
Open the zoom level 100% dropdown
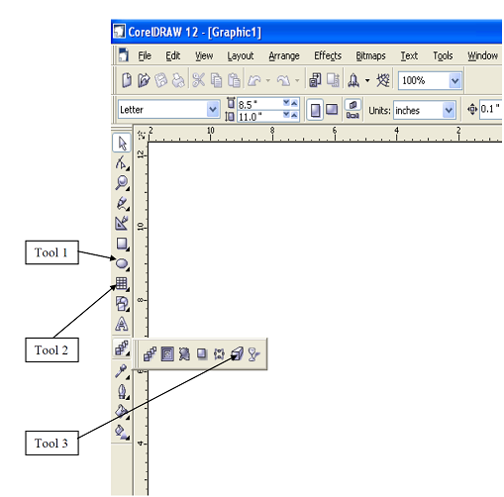pyautogui.click(x=455, y=80)
